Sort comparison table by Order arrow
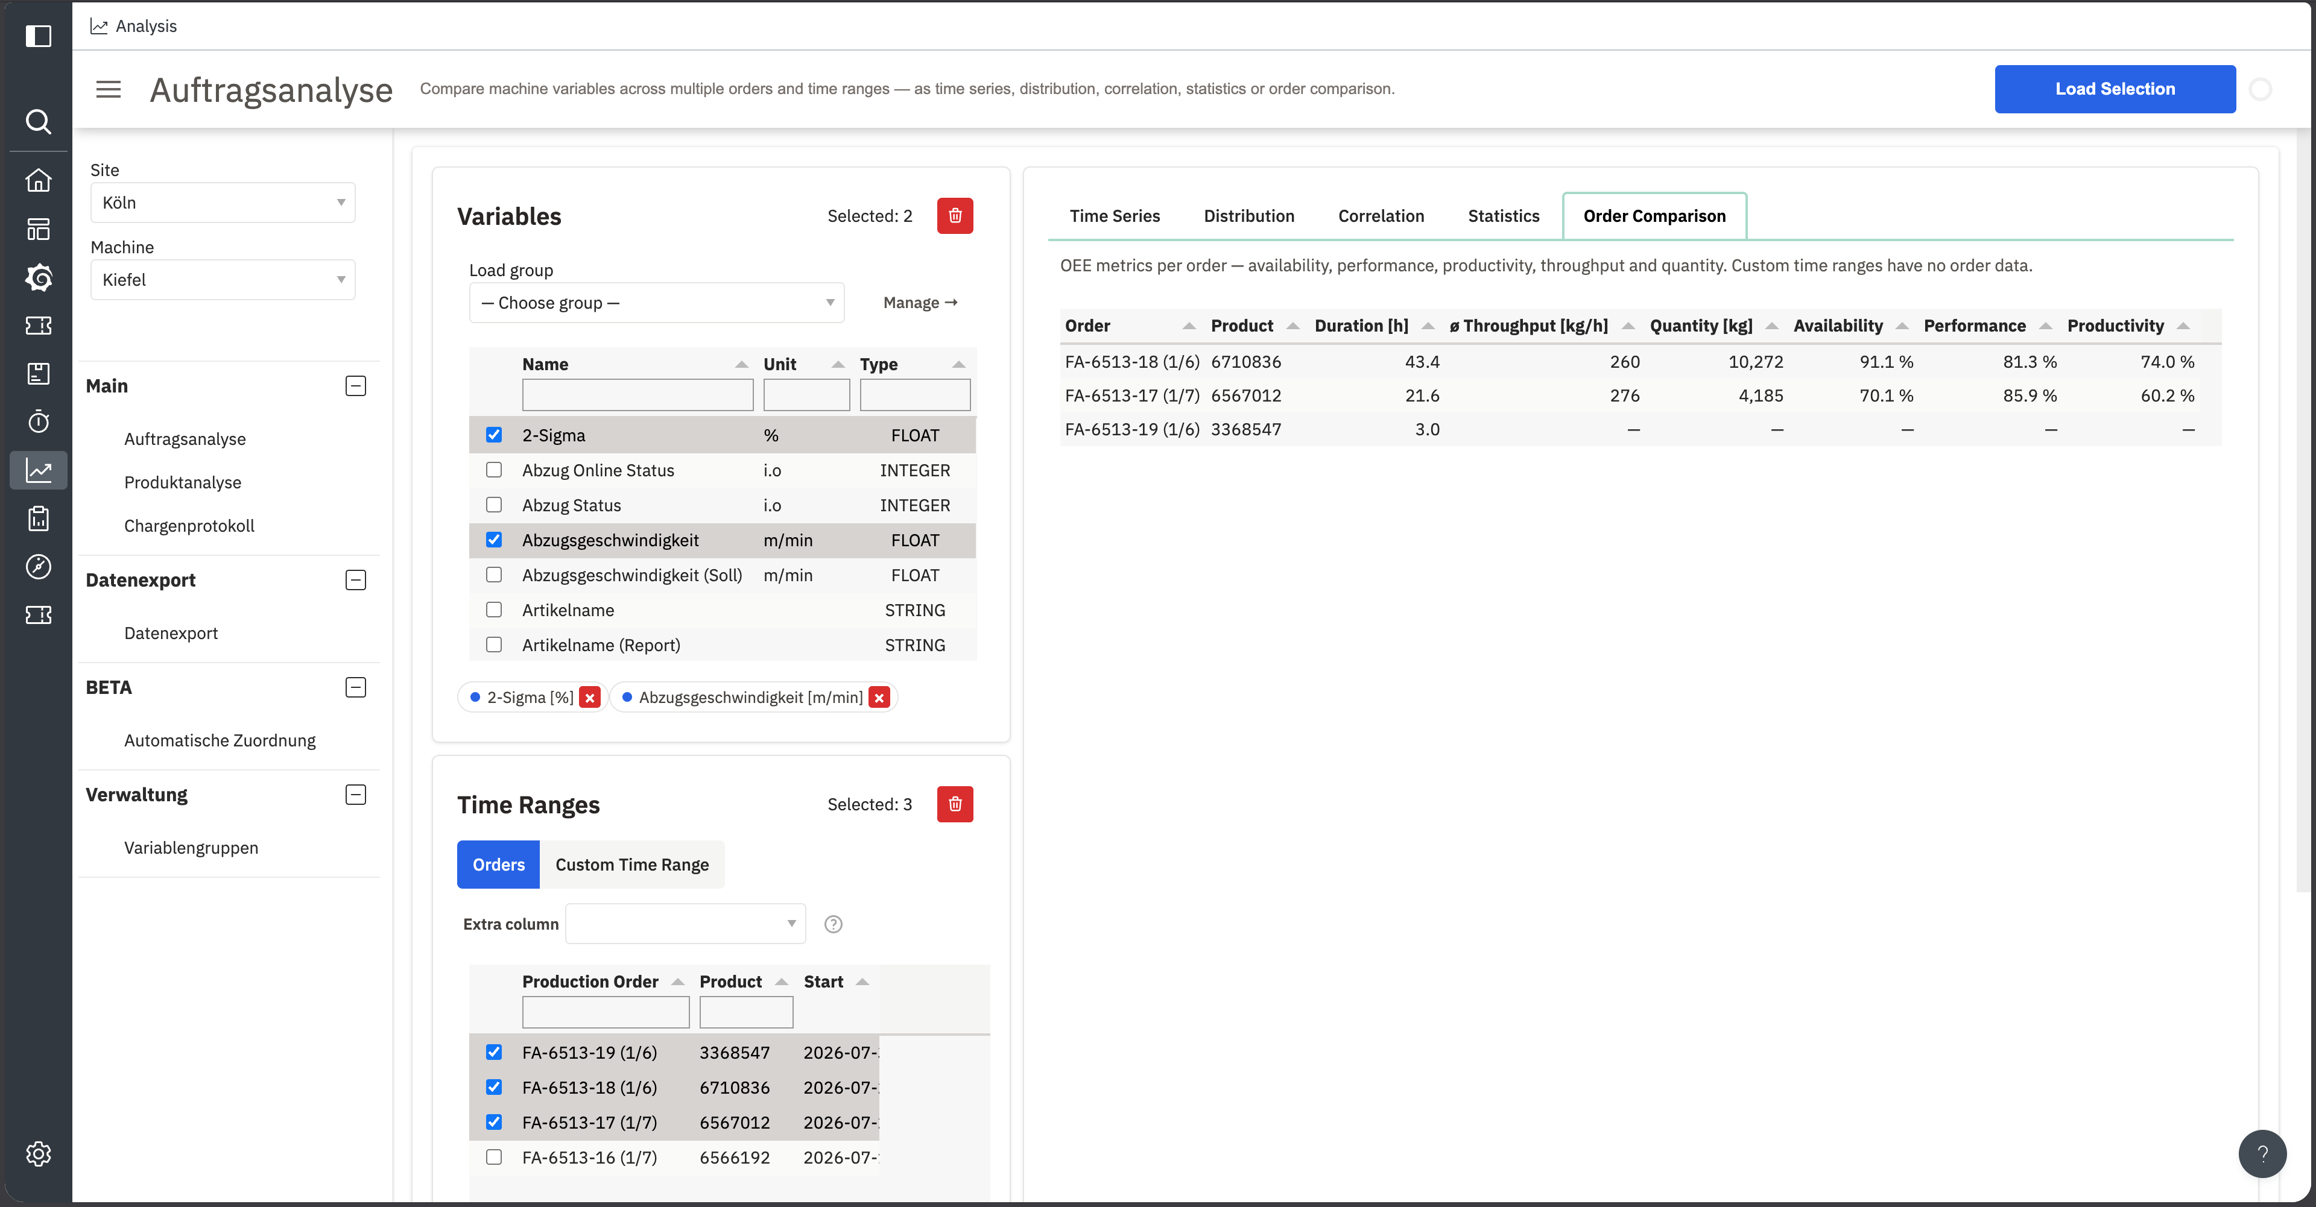 coord(1189,326)
